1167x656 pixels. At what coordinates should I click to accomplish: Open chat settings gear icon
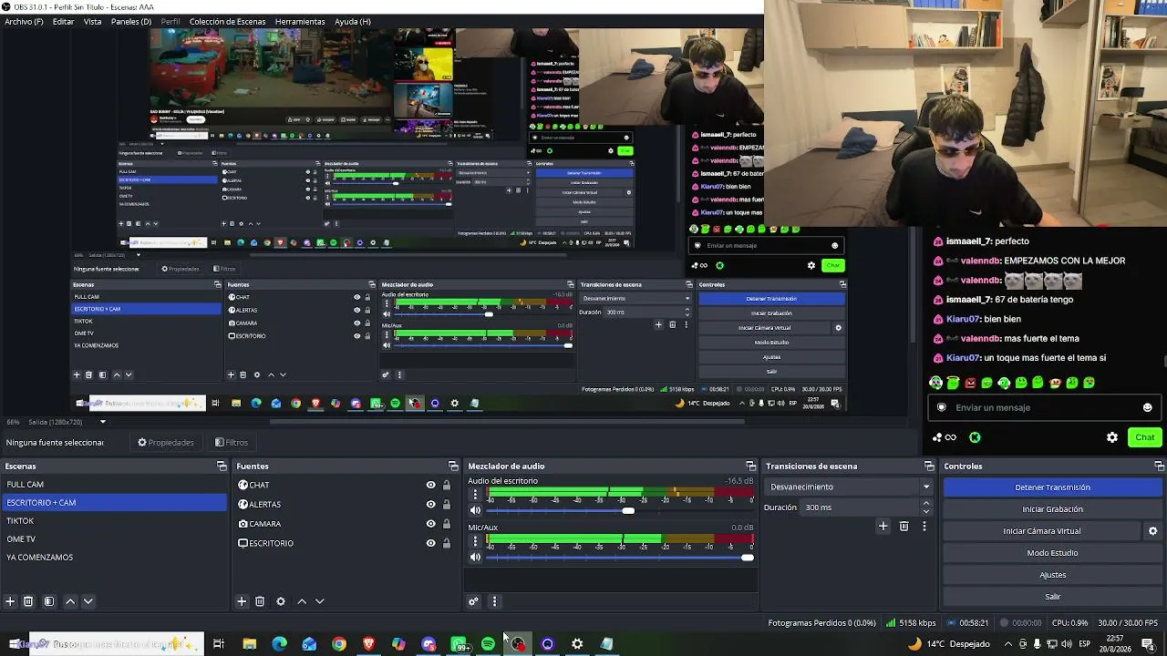1112,437
